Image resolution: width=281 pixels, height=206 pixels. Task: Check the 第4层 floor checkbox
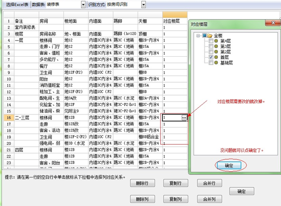pyautogui.click(x=211, y=41)
